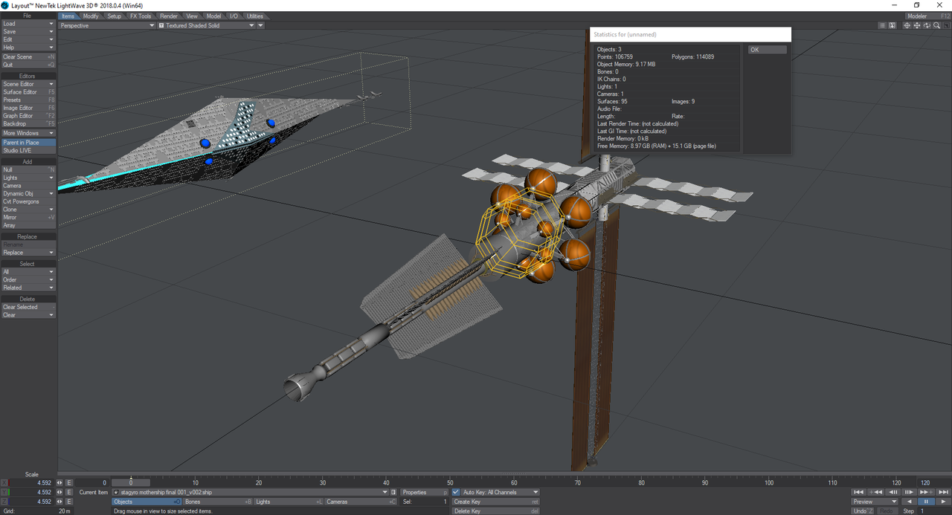Open the Auto Key All Channels dropdown
952x515 pixels.
pos(500,492)
